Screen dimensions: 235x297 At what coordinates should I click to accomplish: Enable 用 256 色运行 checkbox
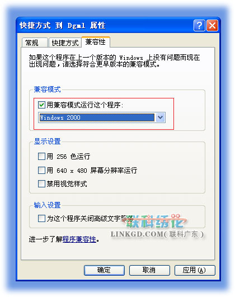(41, 157)
